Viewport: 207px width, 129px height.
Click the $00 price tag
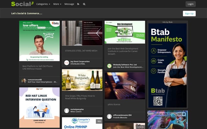coord(99,121)
